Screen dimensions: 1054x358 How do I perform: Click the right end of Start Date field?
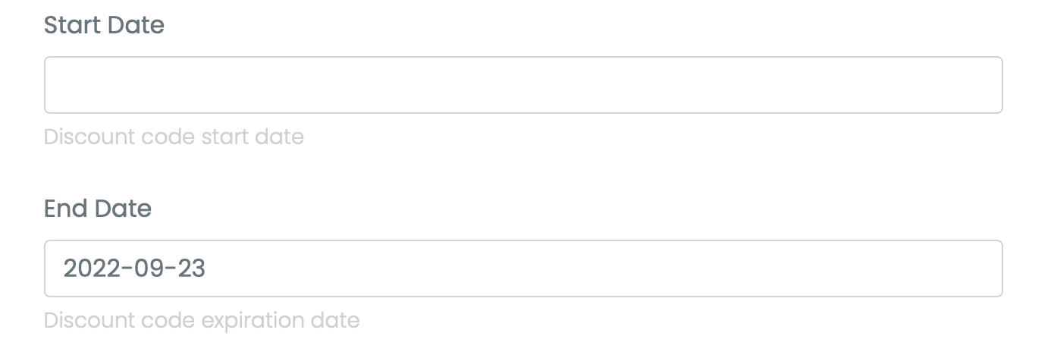pos(978,85)
